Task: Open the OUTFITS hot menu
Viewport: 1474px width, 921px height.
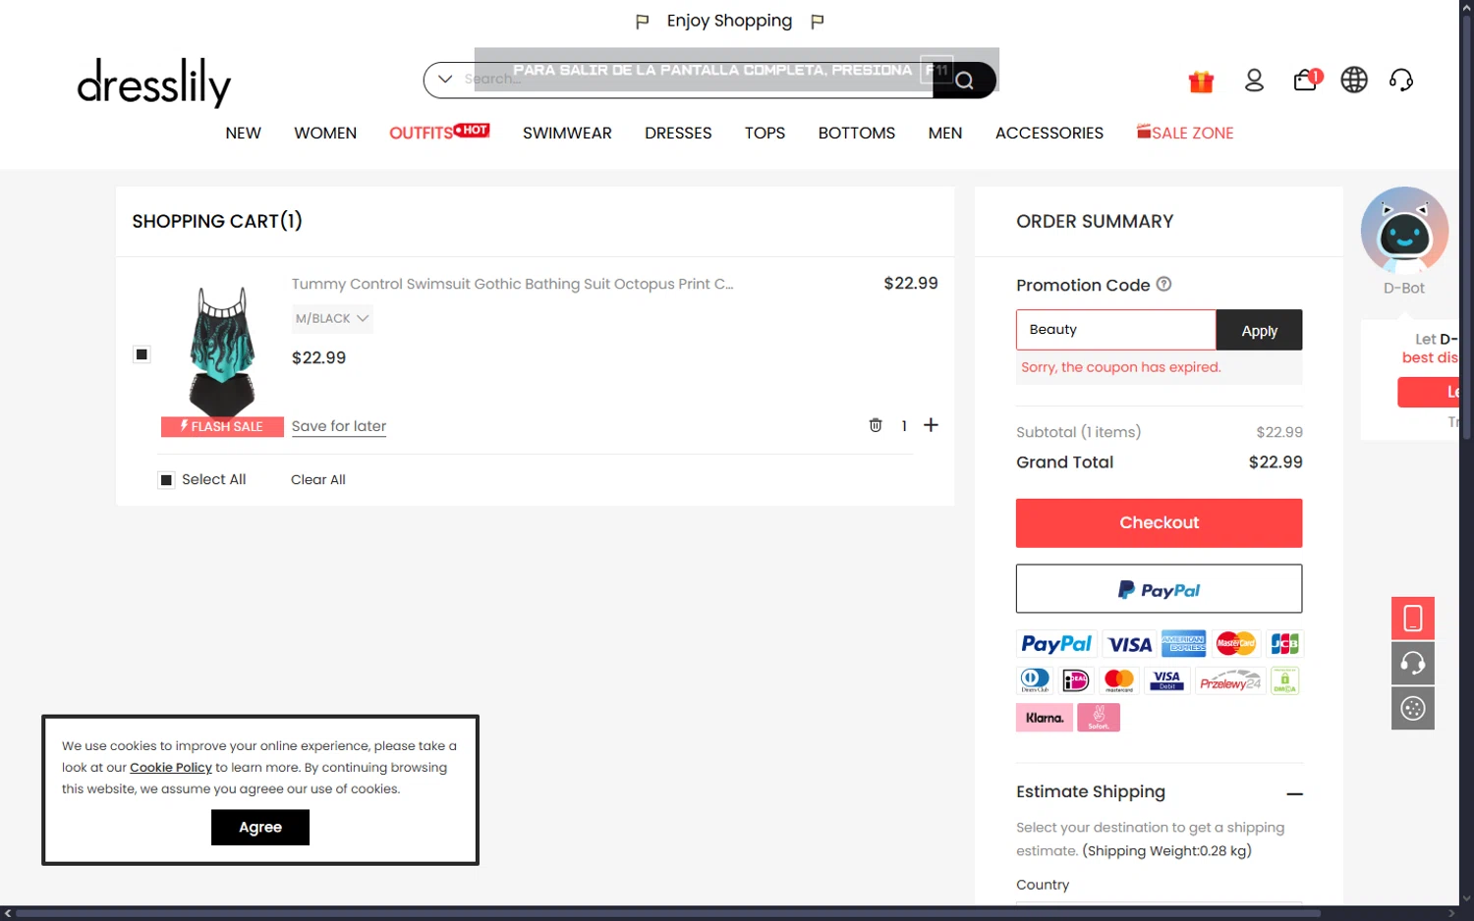Action: coord(439,133)
